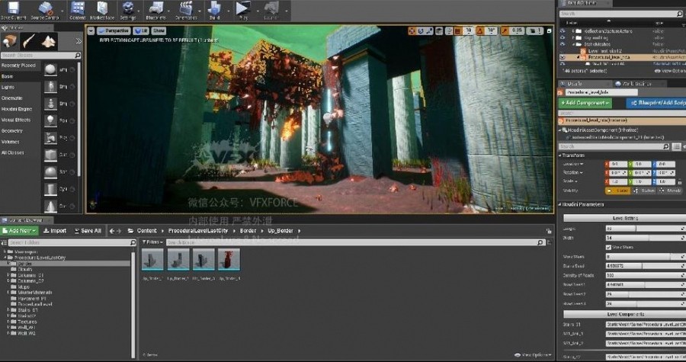Open the Marketplace toolbar icon

[x=102, y=10]
